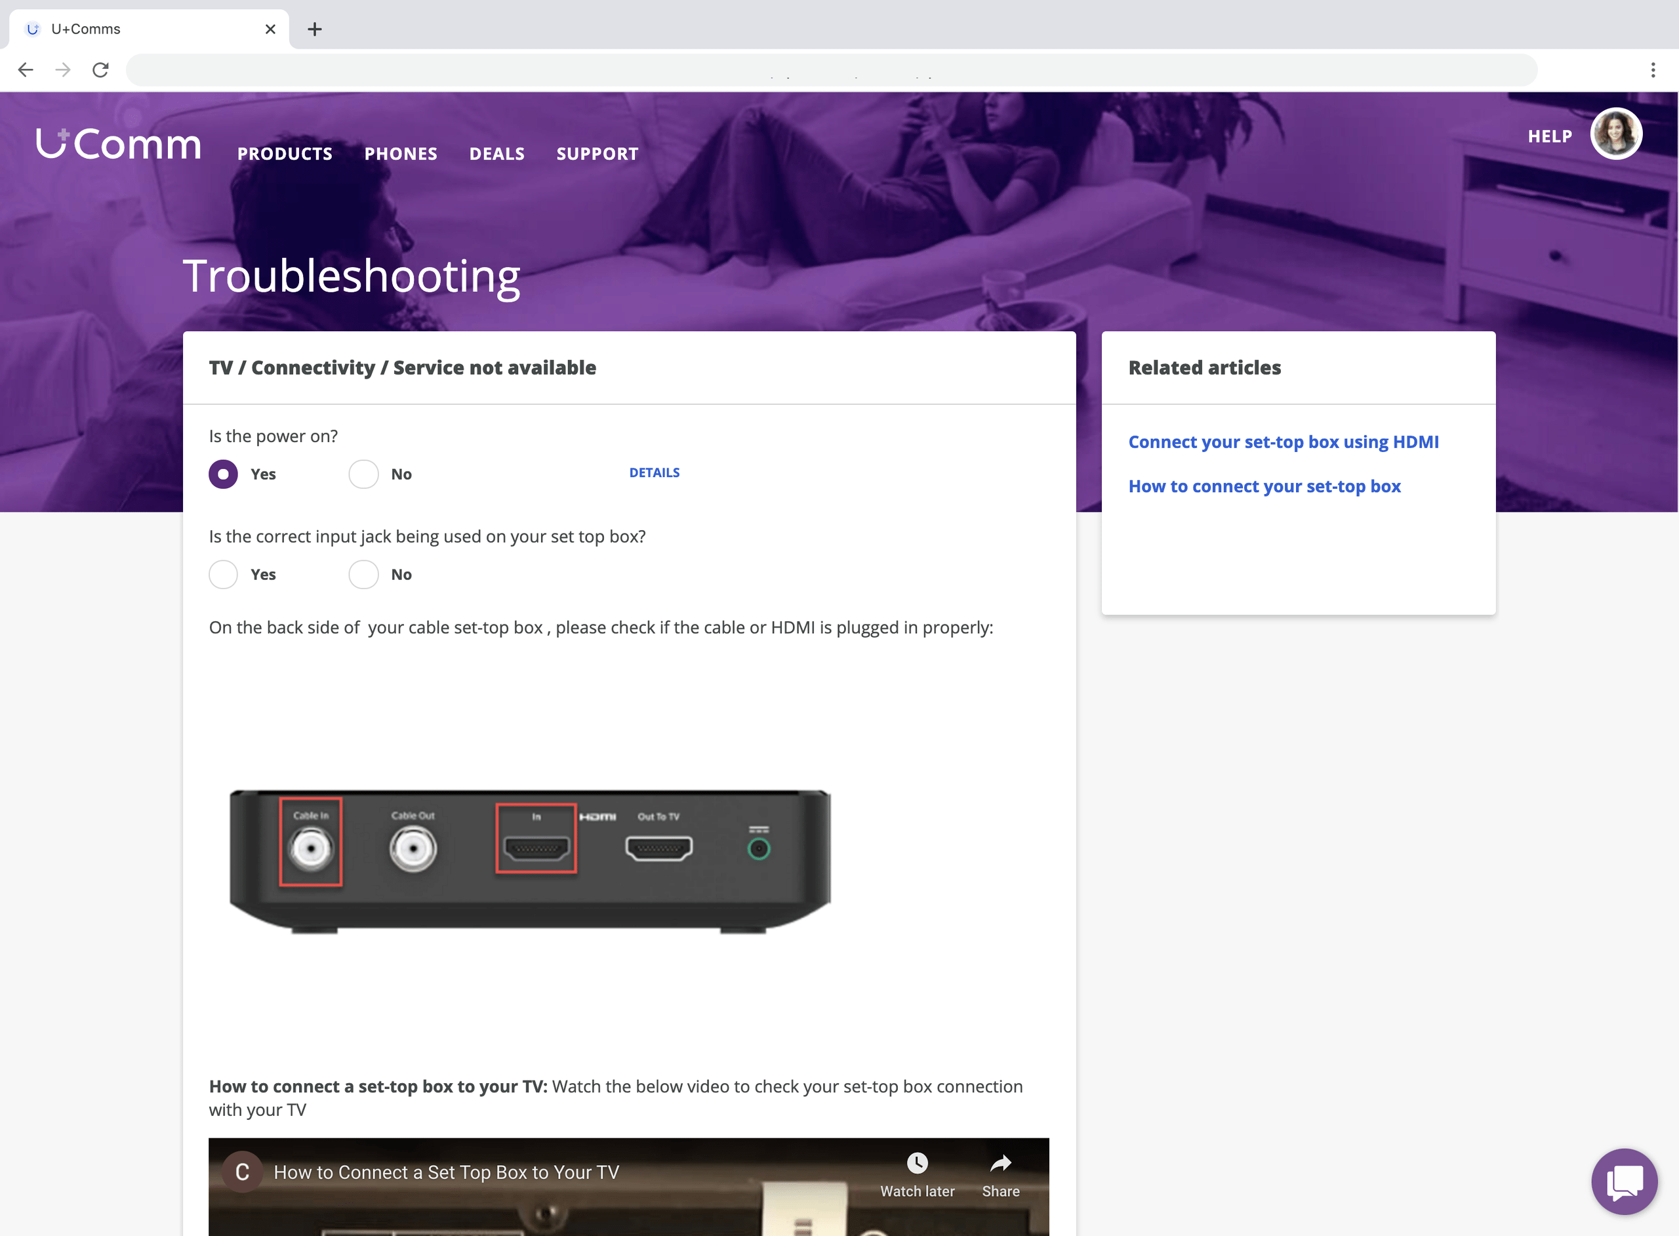The image size is (1679, 1236).
Task: Click the browser forward navigation arrow
Action: click(62, 69)
